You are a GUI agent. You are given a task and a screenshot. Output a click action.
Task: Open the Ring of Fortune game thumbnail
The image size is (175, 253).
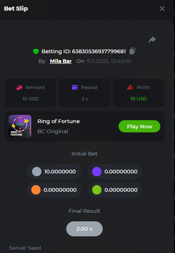point(20,126)
